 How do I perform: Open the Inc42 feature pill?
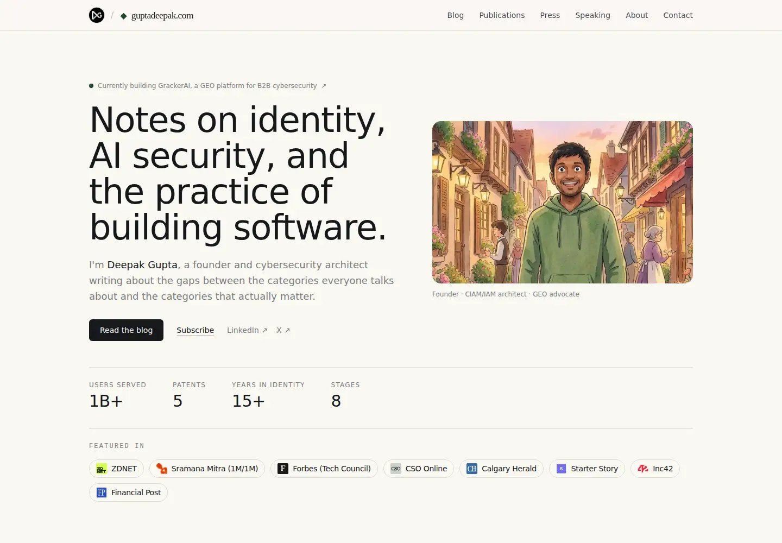click(x=655, y=469)
